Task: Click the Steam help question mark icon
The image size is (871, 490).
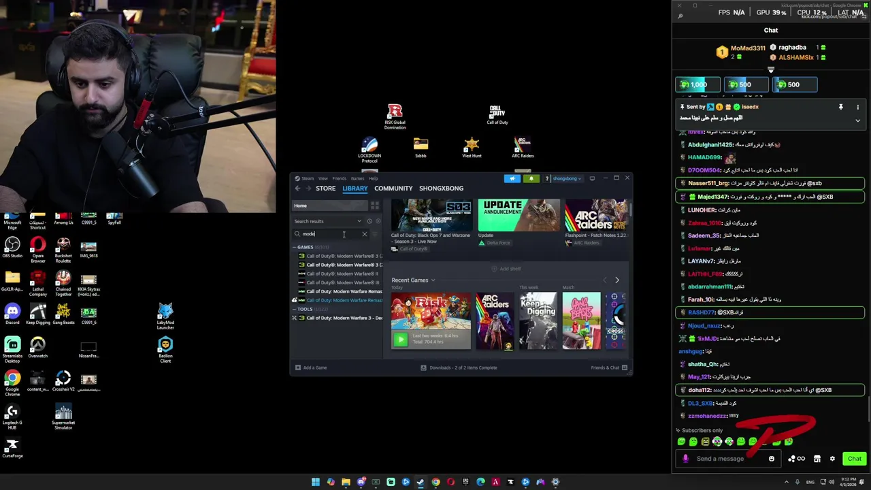Action: pos(546,178)
